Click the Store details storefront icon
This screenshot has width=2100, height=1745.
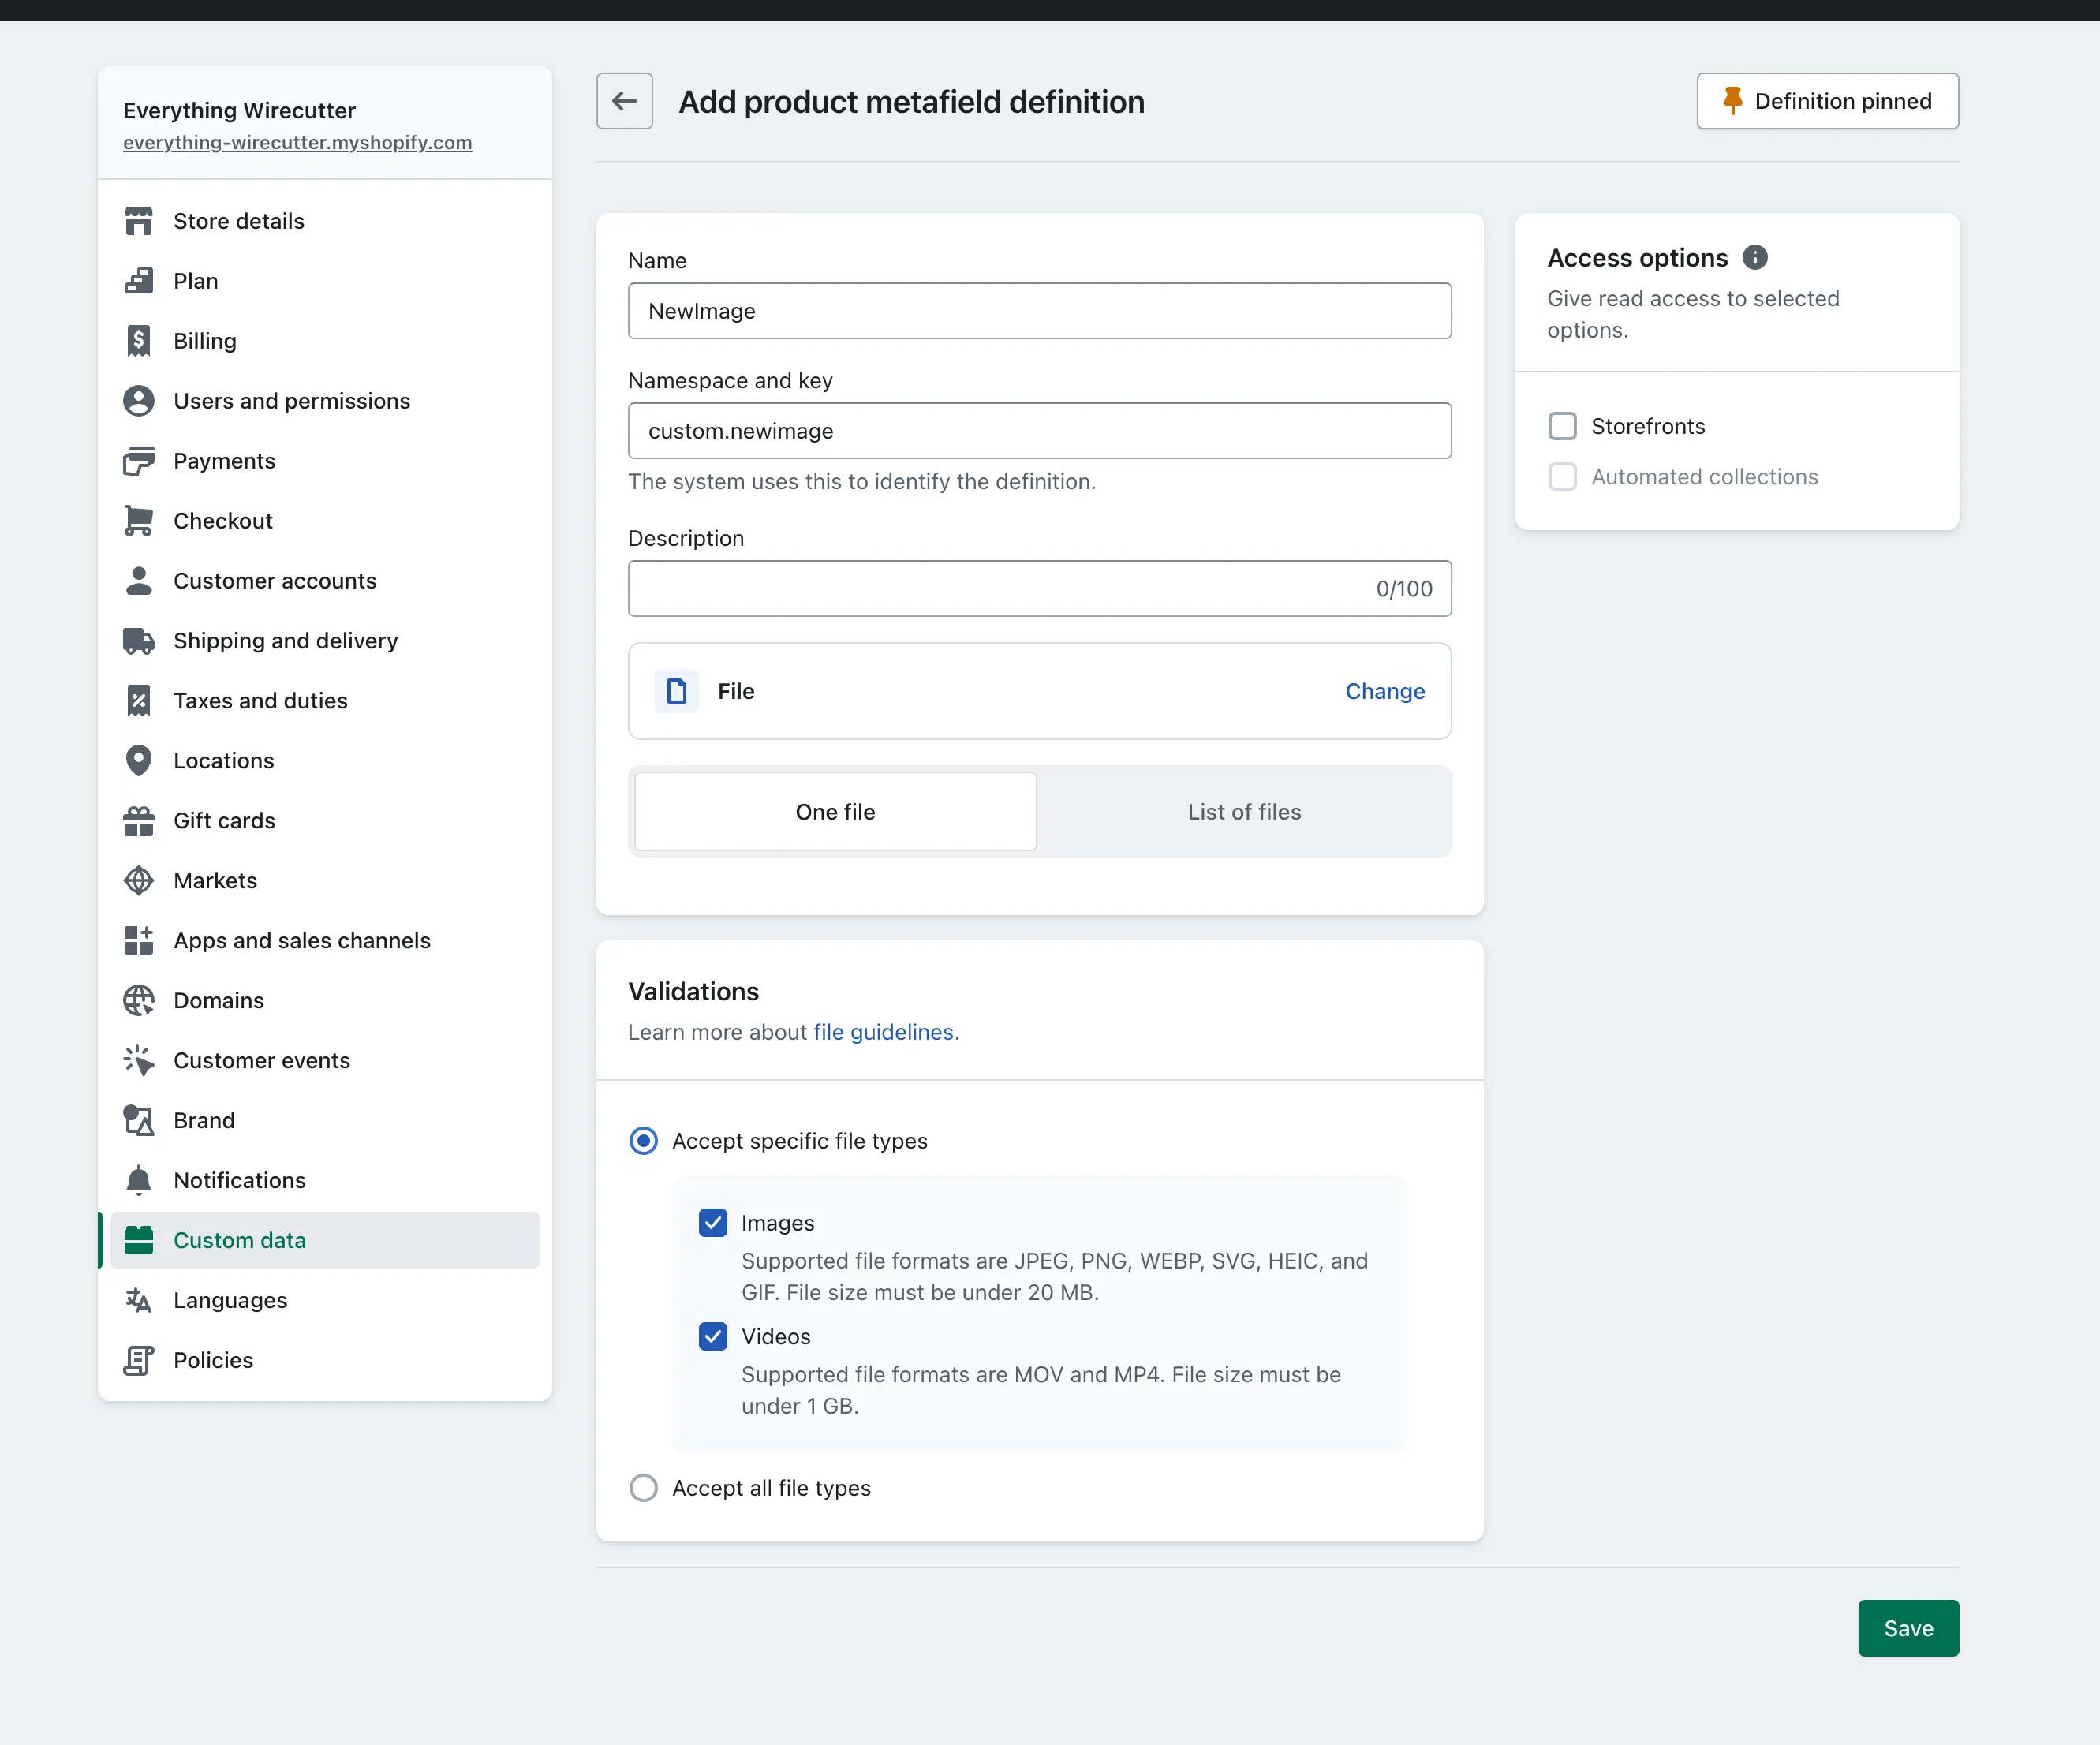[x=139, y=221]
